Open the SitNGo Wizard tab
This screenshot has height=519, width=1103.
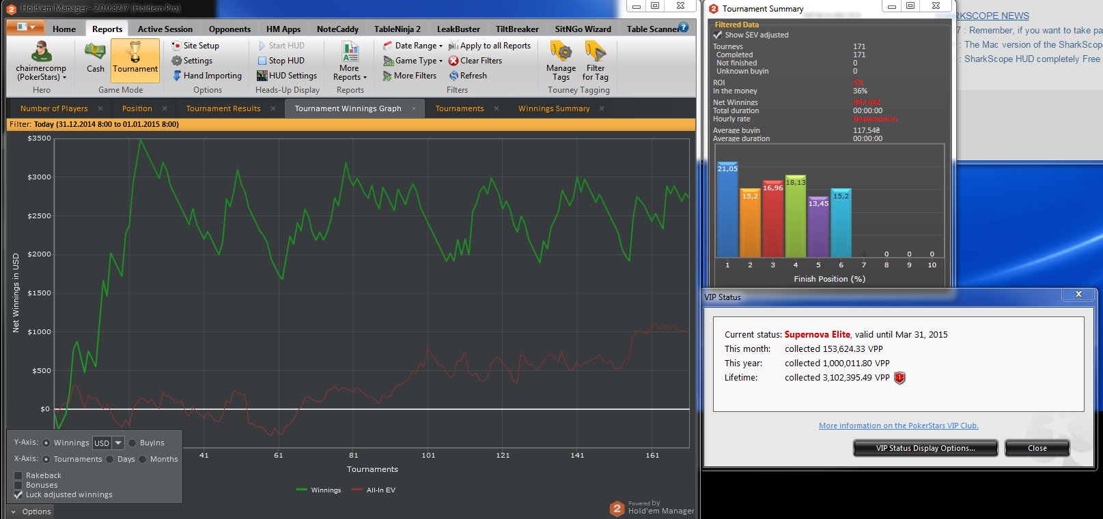[x=583, y=29]
